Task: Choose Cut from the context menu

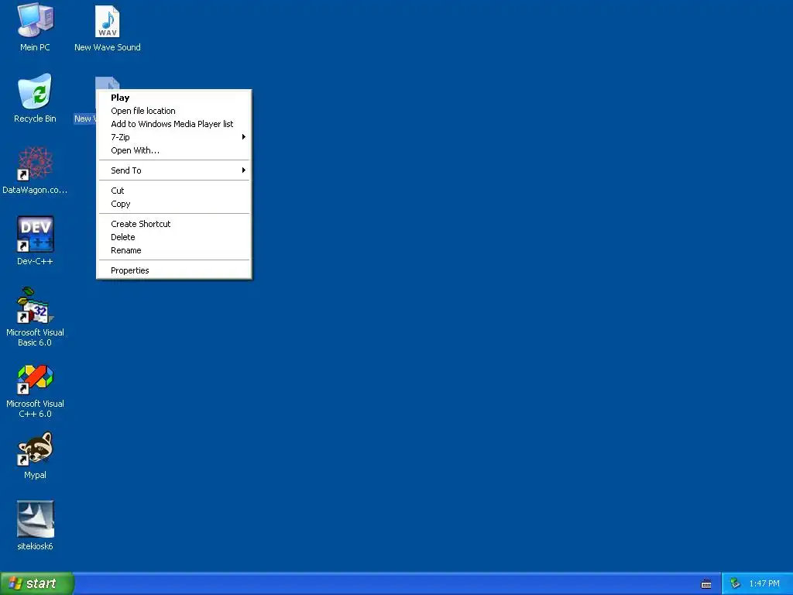Action: [x=174, y=191]
